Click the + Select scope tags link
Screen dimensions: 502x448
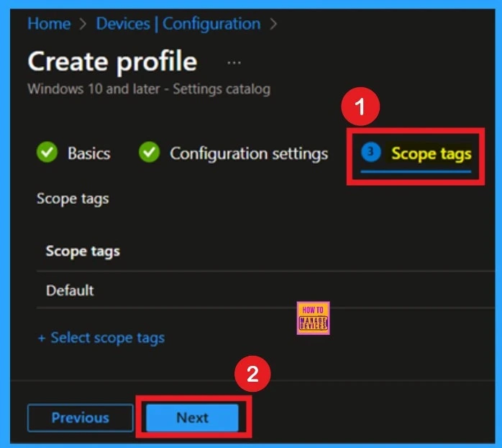[101, 338]
